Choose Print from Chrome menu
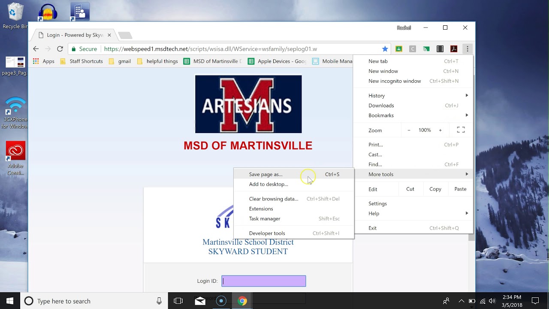The image size is (549, 309). 413,145
